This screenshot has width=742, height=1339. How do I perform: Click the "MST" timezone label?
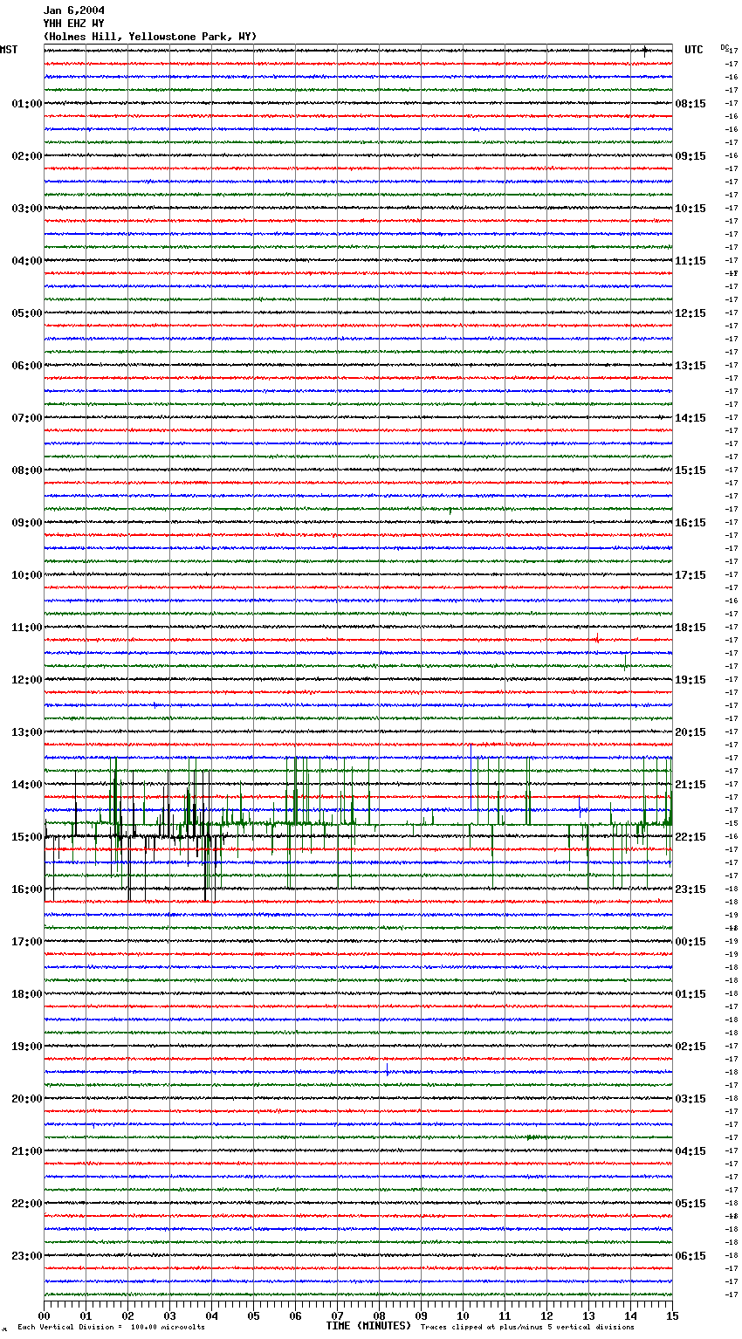pyautogui.click(x=9, y=50)
